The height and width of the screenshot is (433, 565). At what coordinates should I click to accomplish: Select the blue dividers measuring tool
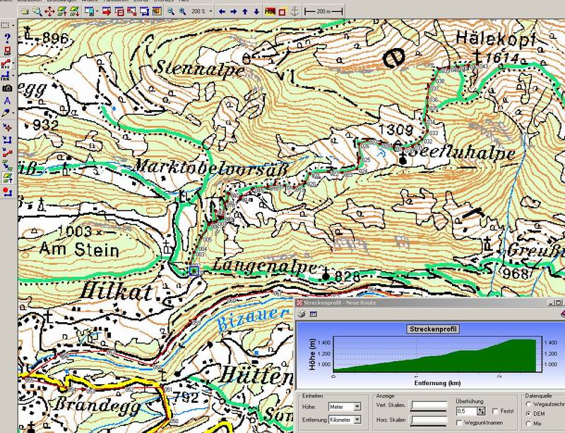[7, 100]
